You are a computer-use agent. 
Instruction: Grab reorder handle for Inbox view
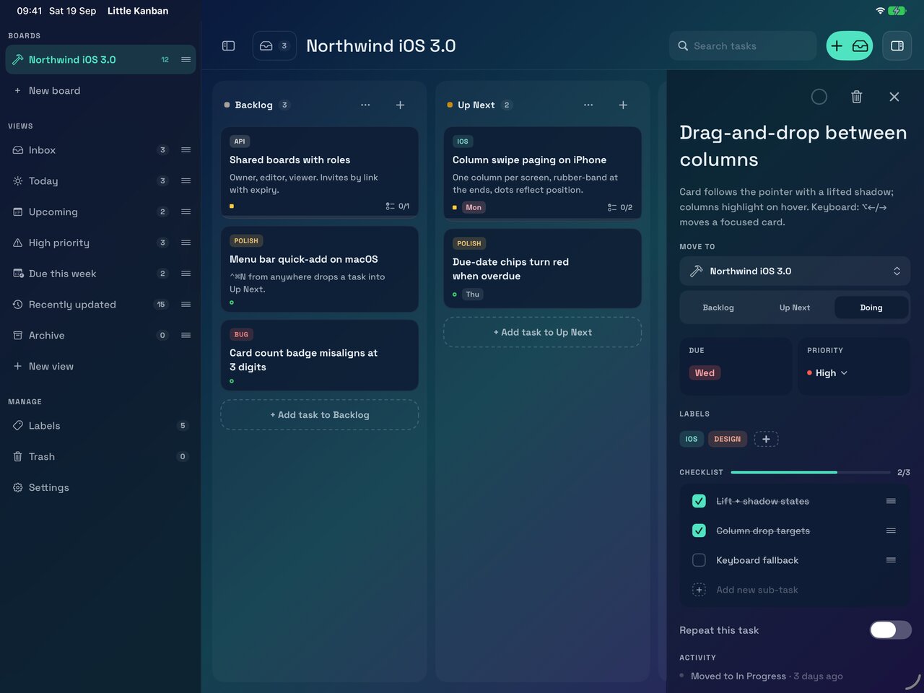(x=186, y=150)
